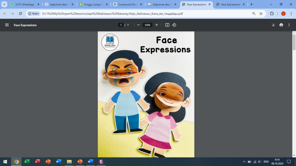This screenshot has width=296, height=166.
Task: Close the Froggy Jumps tab
Action: point(107,4)
